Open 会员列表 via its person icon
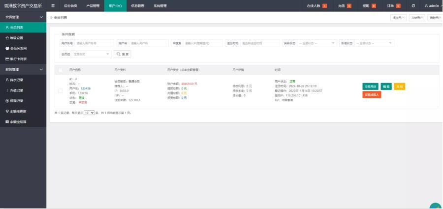Screen dimensions: 443x209 pos(7,28)
